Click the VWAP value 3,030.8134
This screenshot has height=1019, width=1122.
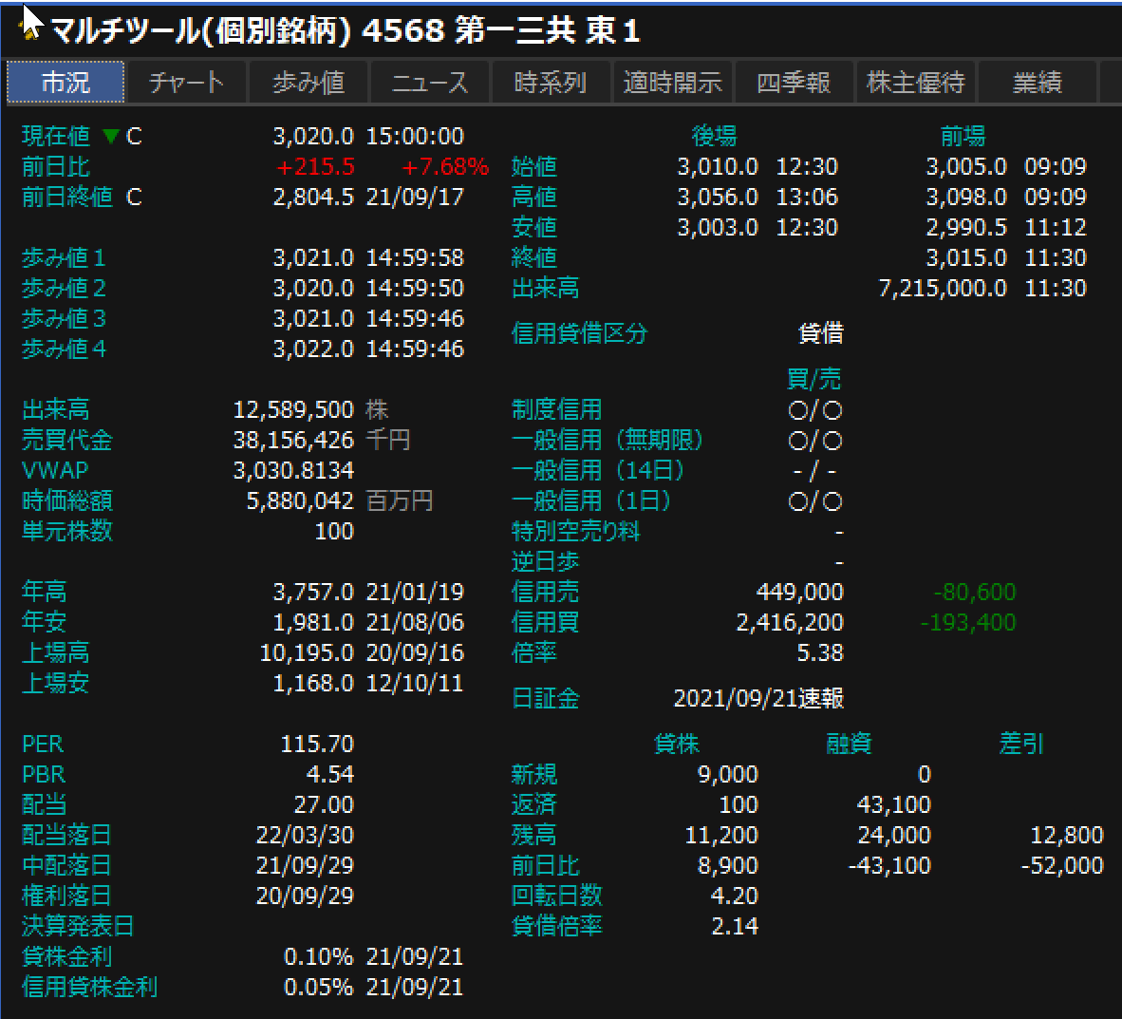coord(293,470)
